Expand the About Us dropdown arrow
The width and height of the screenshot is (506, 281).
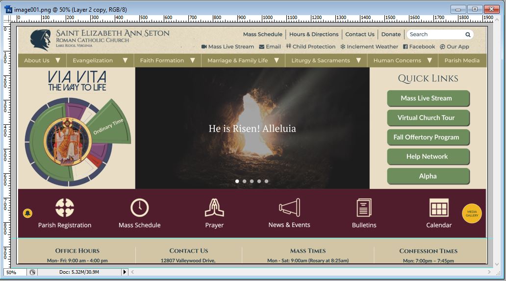(x=58, y=61)
